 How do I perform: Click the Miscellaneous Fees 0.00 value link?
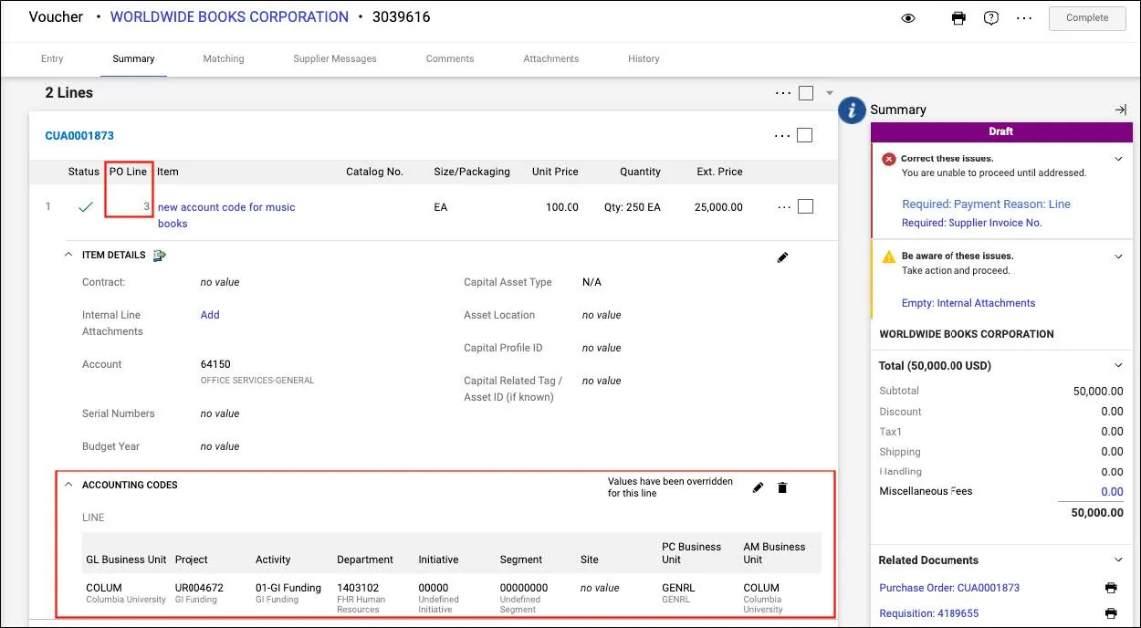1112,491
